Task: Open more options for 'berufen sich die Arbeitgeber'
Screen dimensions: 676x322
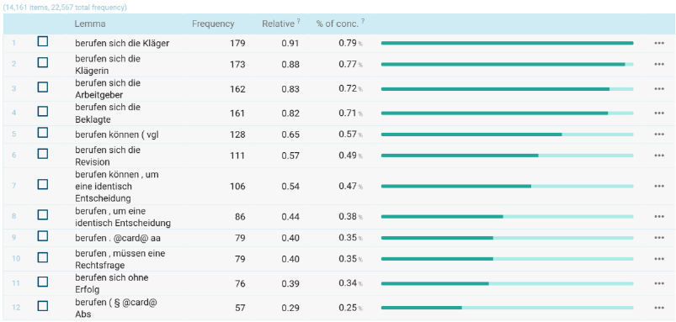Action: (659, 88)
